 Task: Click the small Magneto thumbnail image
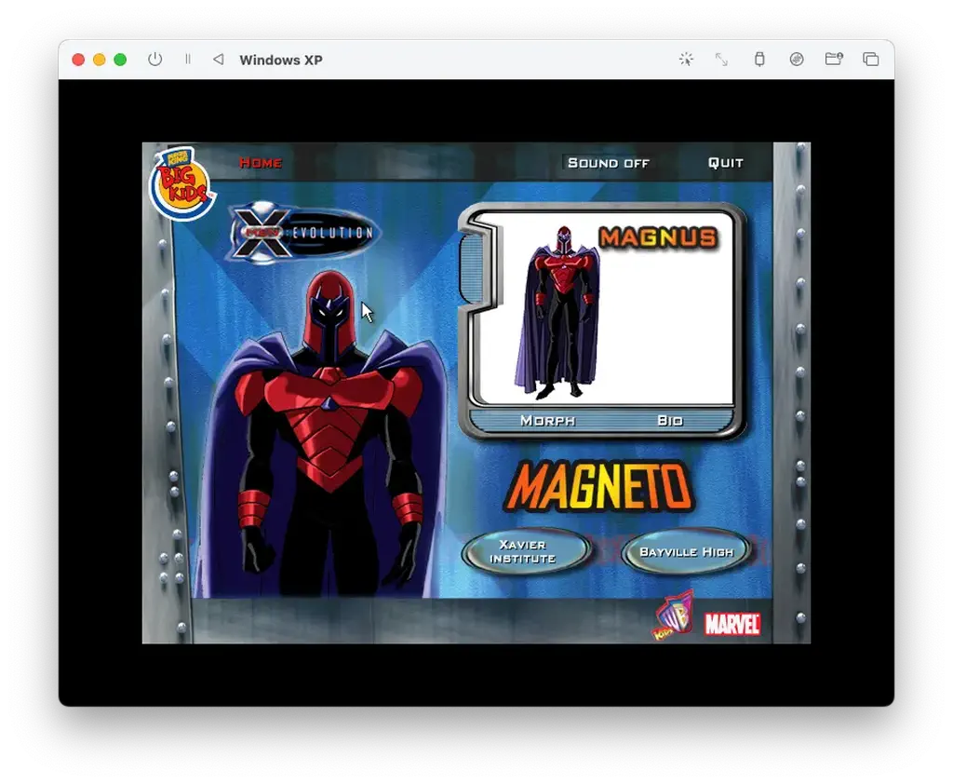(559, 312)
